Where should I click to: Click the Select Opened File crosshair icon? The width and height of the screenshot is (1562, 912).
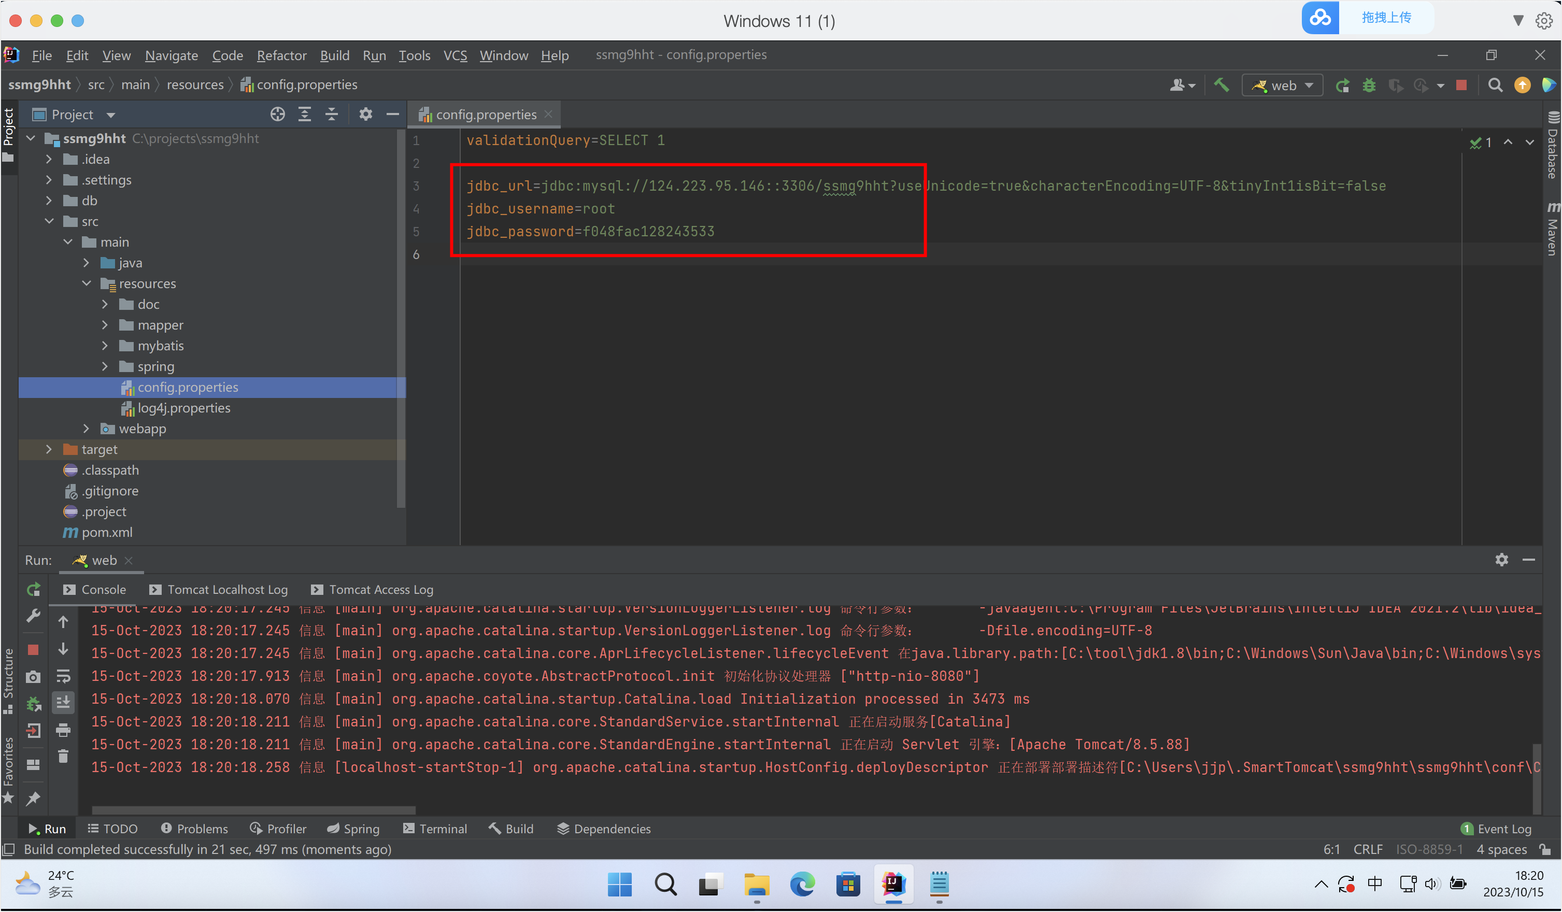(x=278, y=114)
